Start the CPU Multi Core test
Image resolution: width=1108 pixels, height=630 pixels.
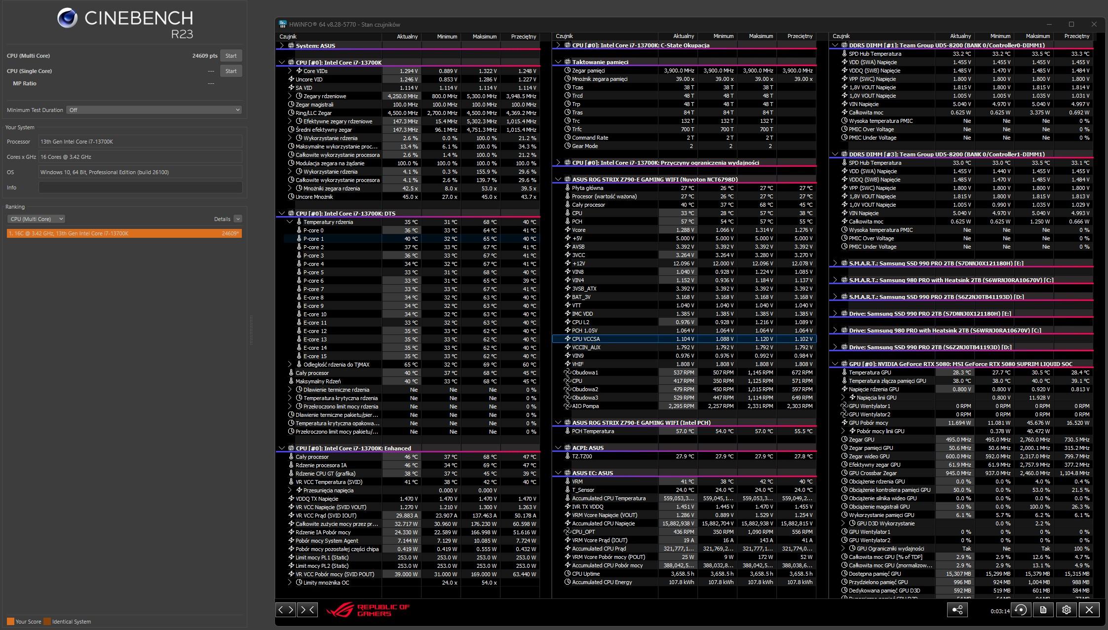click(x=230, y=56)
